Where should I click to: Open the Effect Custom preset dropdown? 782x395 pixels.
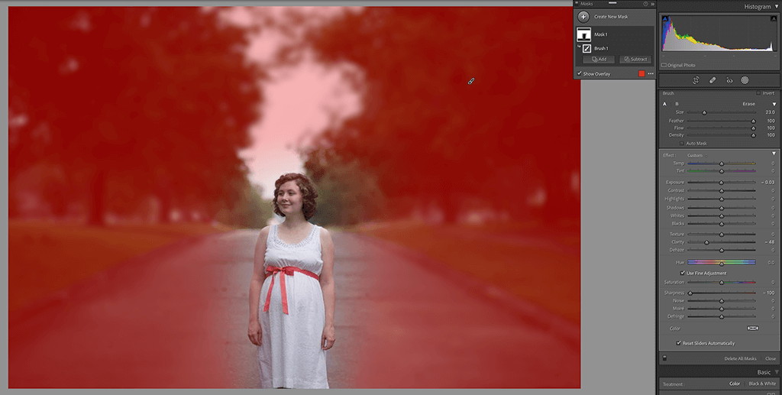pos(697,156)
